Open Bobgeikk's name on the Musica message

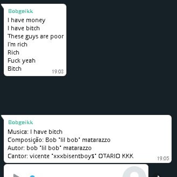point(21,122)
